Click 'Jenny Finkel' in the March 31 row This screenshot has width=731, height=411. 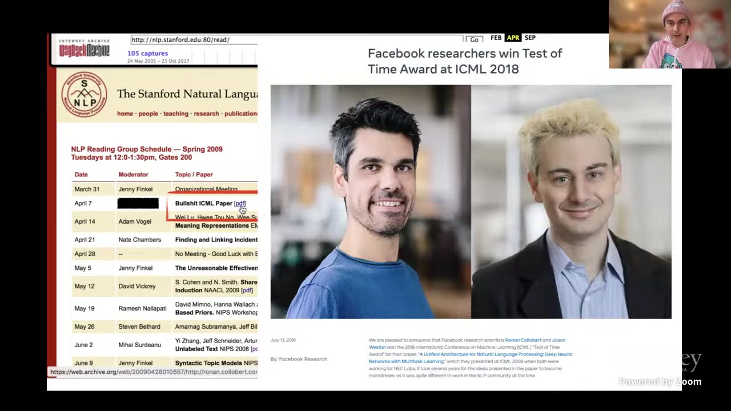135,189
